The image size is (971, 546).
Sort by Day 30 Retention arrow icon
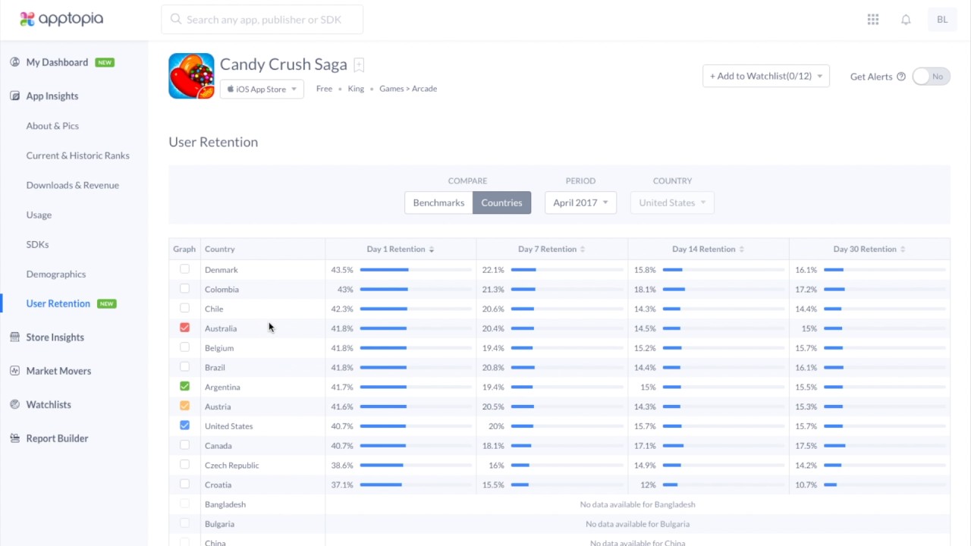tap(903, 249)
